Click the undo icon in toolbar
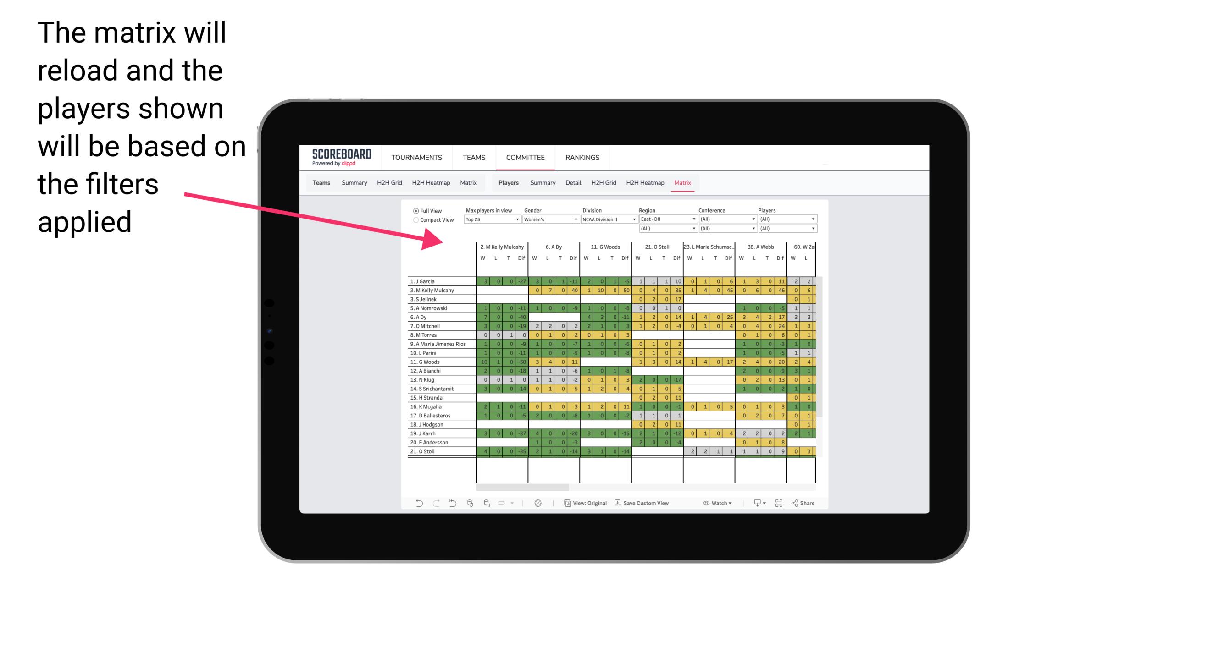Screen dimensions: 1224x658 [419, 504]
